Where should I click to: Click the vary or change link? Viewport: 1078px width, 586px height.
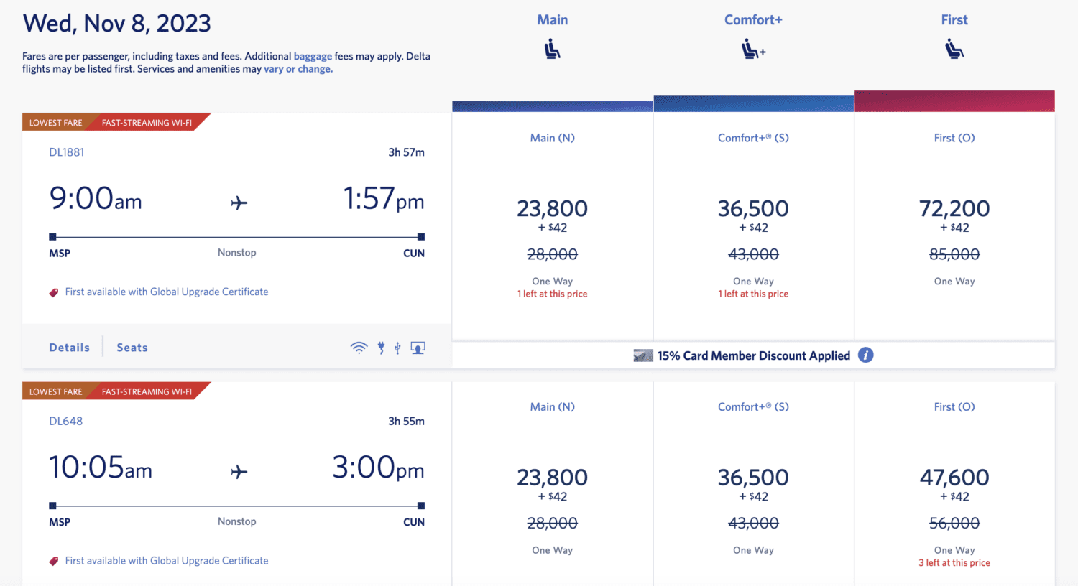(x=297, y=68)
